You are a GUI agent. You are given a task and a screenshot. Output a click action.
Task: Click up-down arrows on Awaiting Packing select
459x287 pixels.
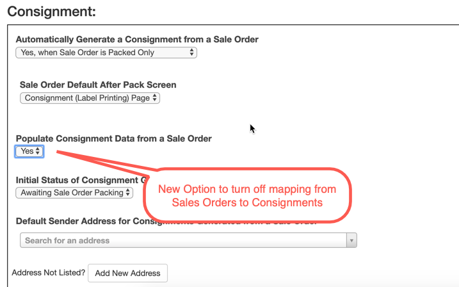click(129, 192)
